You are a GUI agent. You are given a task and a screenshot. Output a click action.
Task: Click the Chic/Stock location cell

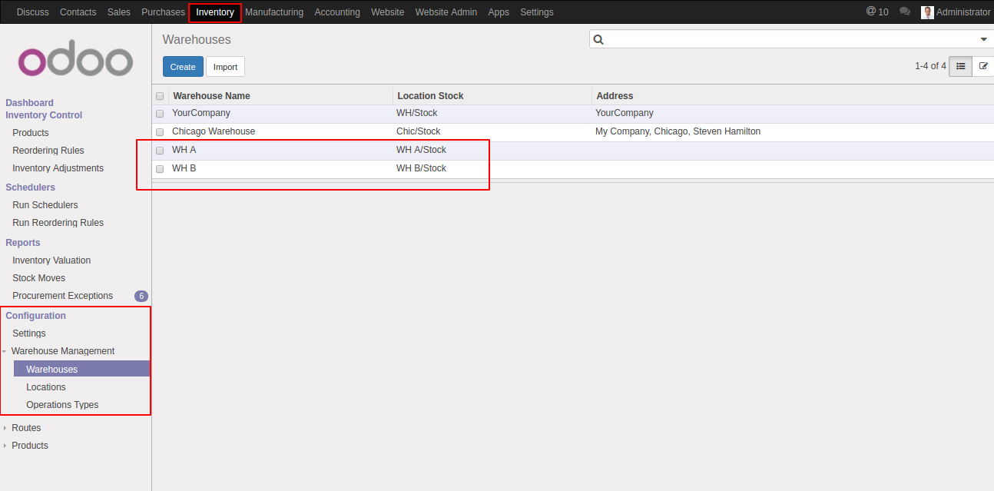tap(419, 131)
